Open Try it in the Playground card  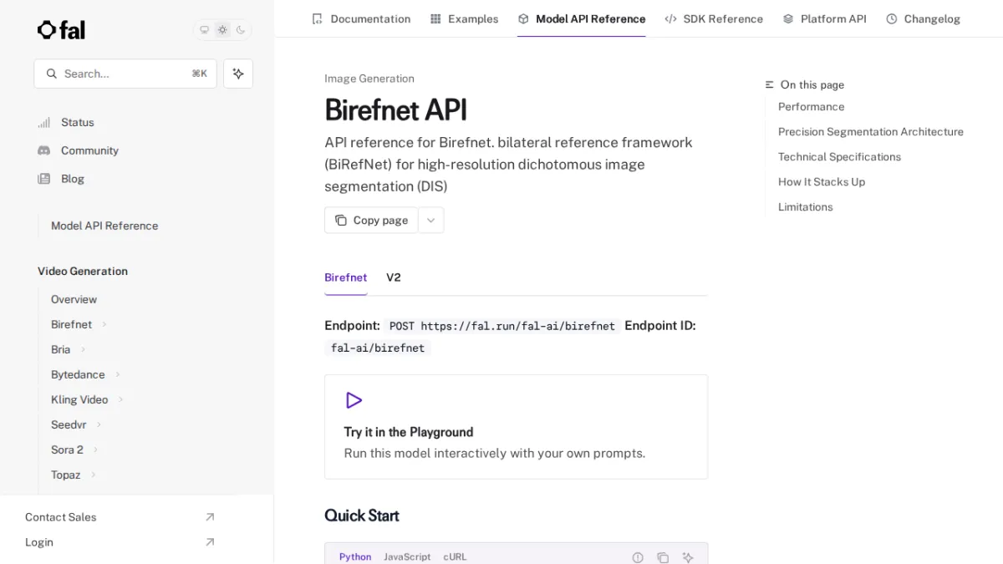[x=516, y=427]
